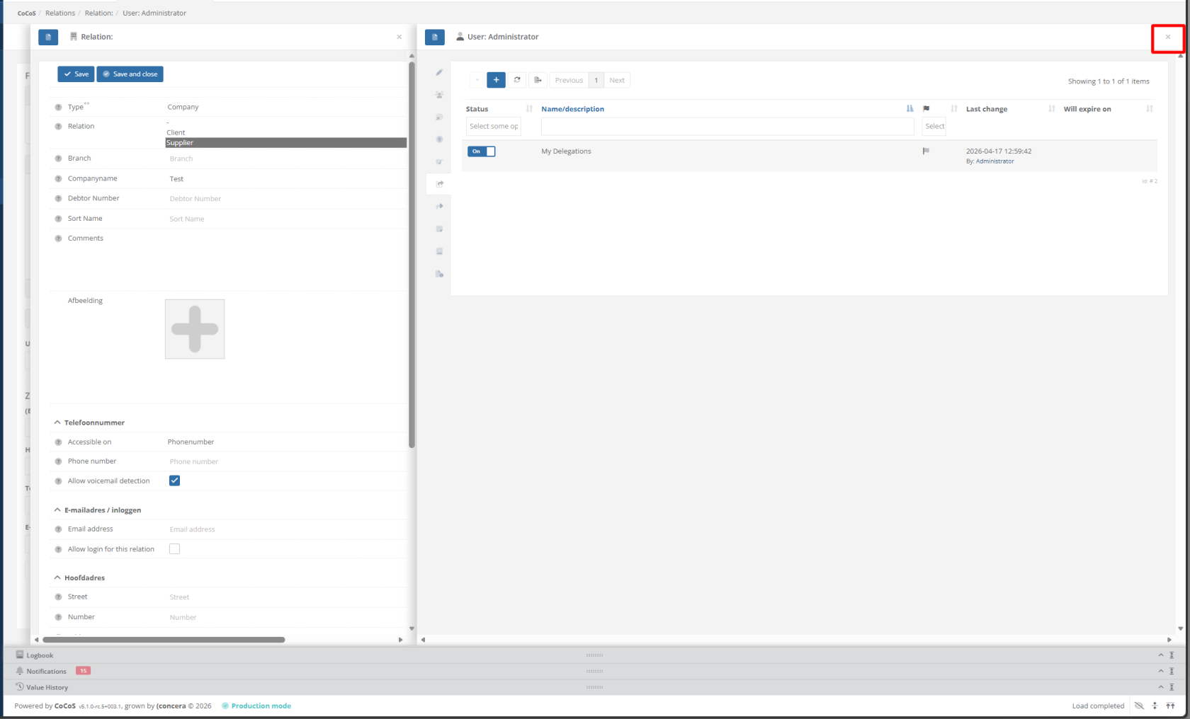Select Supplier in Relation list
The height and width of the screenshot is (719, 1190).
(x=286, y=142)
